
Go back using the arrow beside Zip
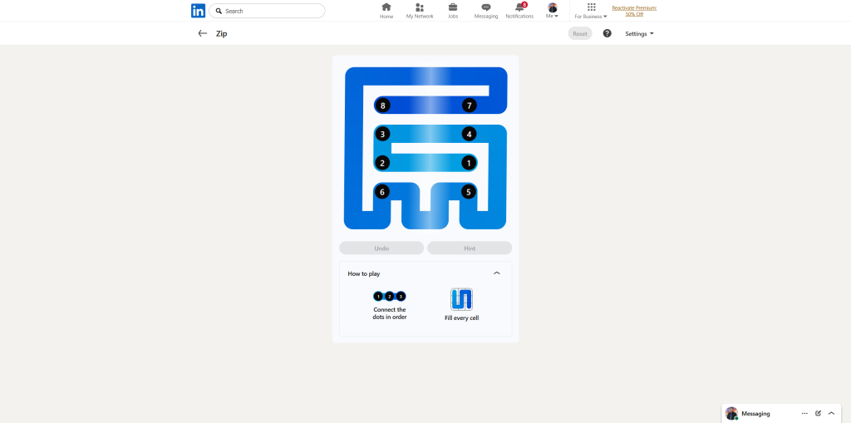tap(203, 33)
